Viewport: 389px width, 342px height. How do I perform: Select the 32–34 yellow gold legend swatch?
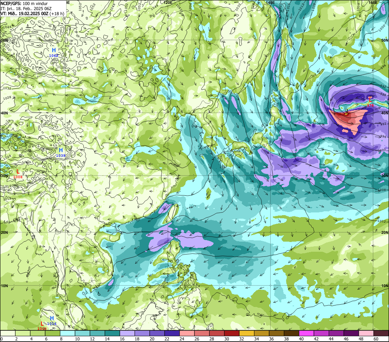[x=247, y=333]
